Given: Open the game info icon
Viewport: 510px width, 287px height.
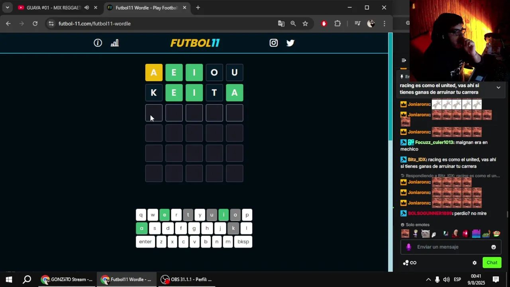Looking at the screenshot, I should (x=98, y=43).
